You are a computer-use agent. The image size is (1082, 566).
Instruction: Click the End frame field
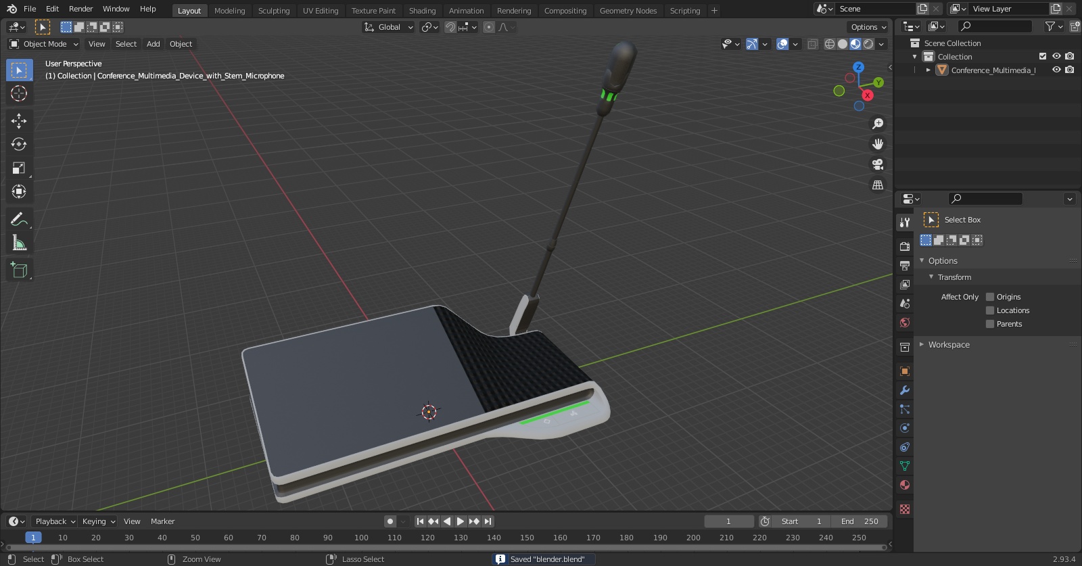pyautogui.click(x=859, y=521)
